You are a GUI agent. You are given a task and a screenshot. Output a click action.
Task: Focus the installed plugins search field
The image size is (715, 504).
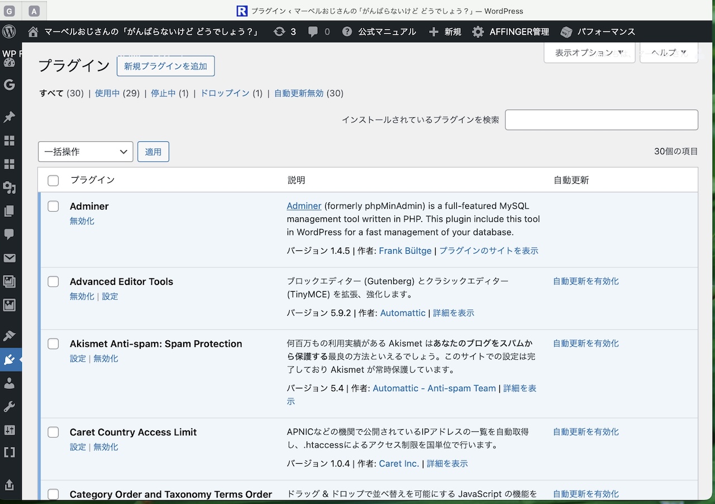coord(601,120)
